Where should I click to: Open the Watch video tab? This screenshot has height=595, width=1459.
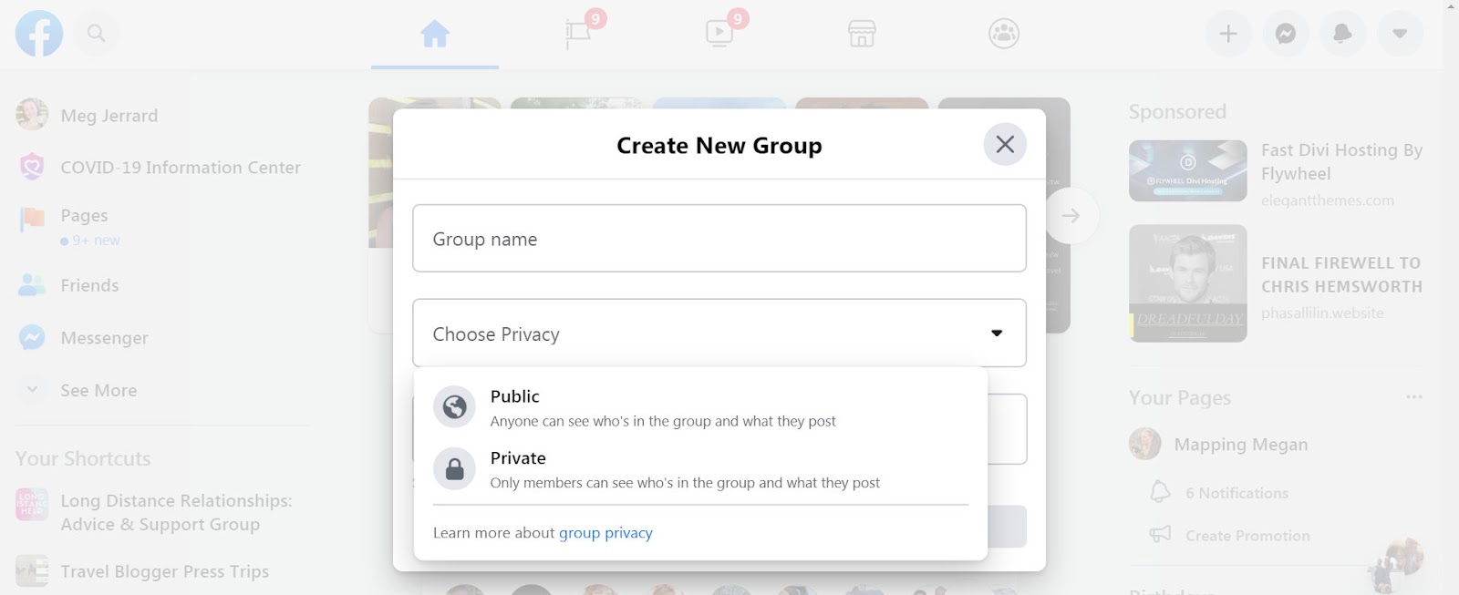720,34
